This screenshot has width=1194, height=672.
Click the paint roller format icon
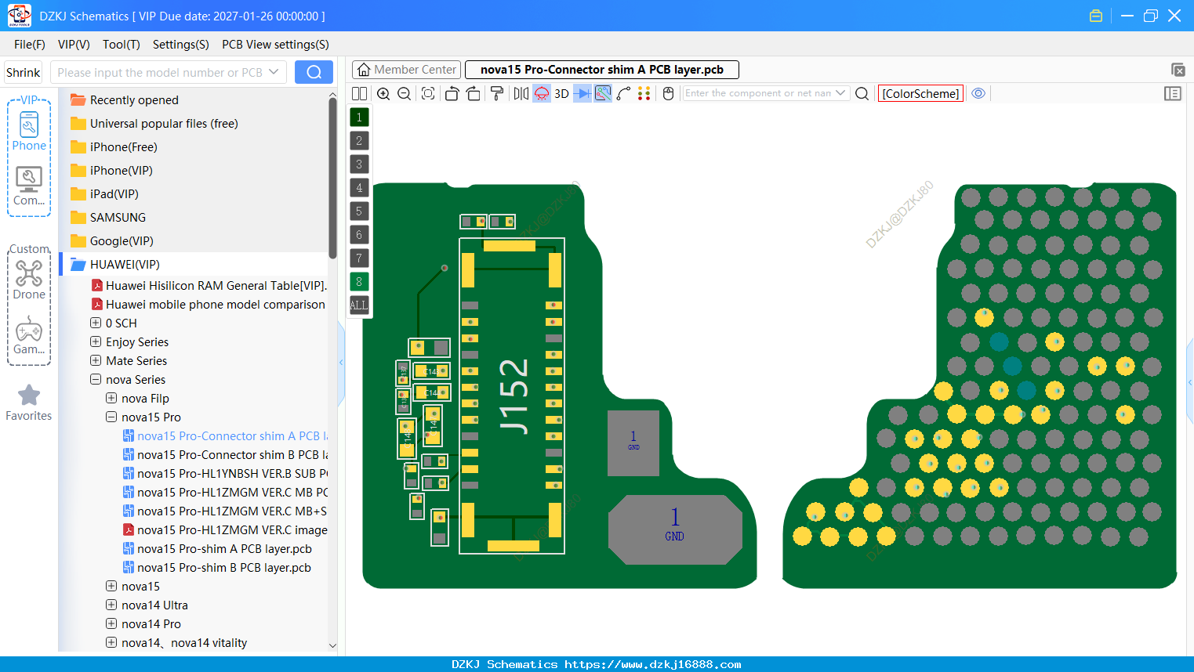coord(497,93)
